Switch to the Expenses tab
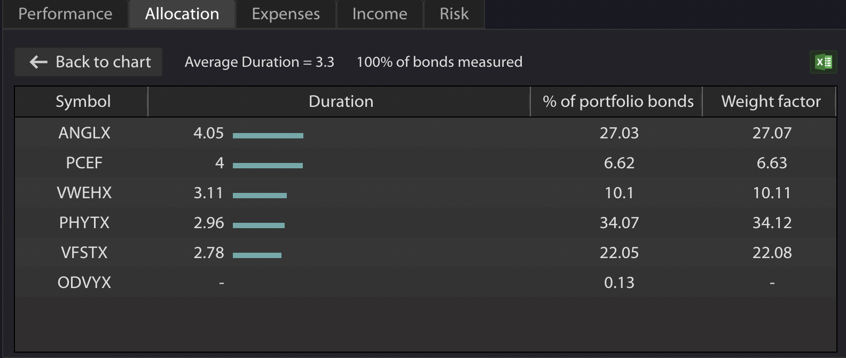The height and width of the screenshot is (358, 846). [286, 14]
